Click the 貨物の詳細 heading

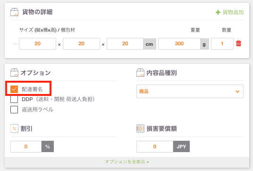coord(37,12)
